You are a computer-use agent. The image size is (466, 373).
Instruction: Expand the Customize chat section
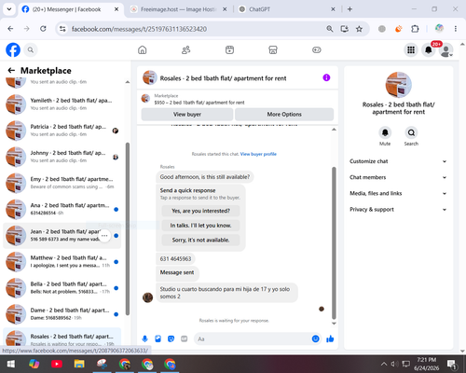coord(398,161)
